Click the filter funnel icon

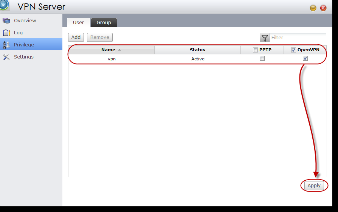(x=265, y=38)
